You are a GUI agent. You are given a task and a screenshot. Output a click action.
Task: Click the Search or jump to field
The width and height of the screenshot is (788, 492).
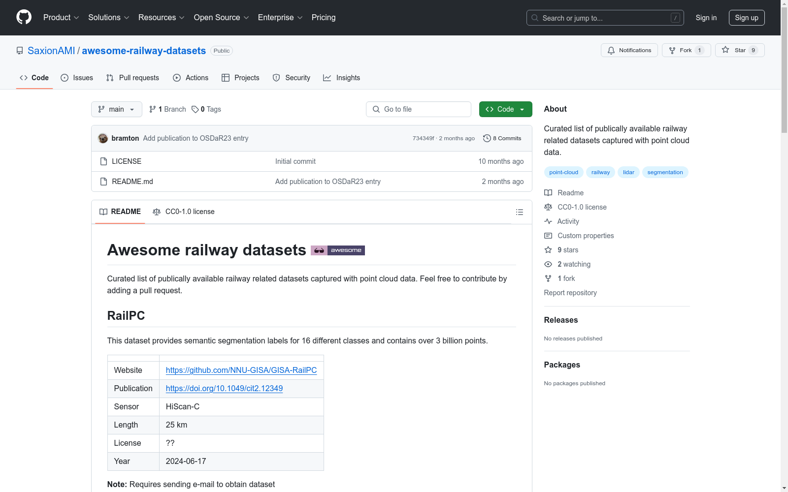click(x=605, y=18)
